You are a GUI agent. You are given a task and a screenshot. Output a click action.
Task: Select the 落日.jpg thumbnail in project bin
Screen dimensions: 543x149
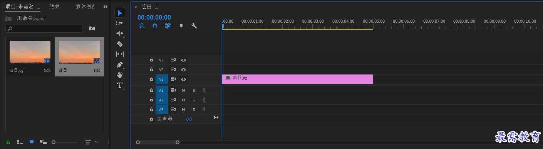(x=30, y=52)
